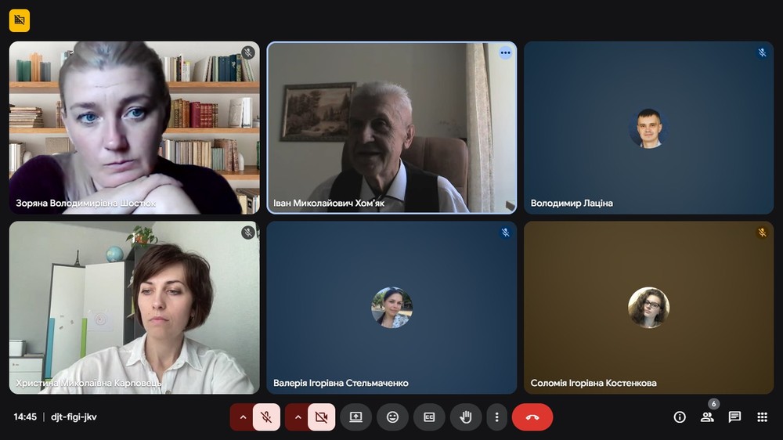This screenshot has width=783, height=440.
Task: Turn on closed captions
Action: click(x=429, y=417)
